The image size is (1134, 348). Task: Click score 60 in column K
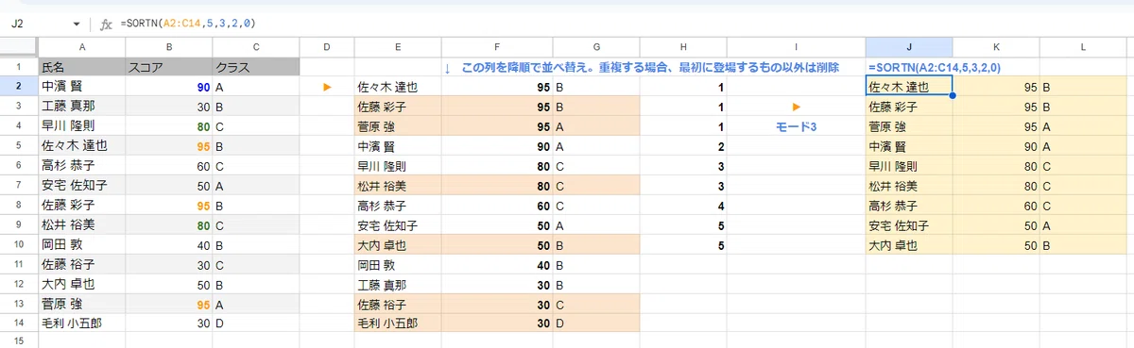[995, 206]
